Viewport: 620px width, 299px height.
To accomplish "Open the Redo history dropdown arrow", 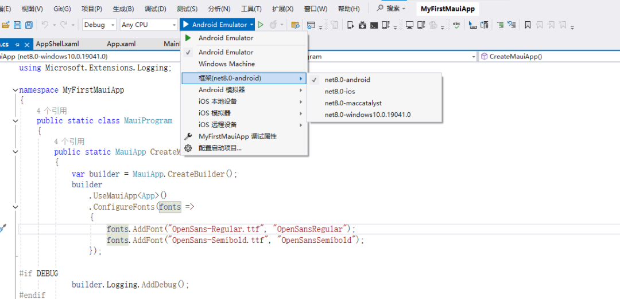I will click(x=73, y=25).
